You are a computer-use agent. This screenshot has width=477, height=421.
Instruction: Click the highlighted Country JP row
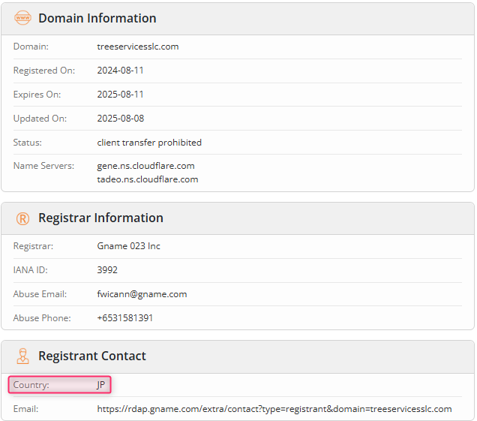tap(60, 385)
